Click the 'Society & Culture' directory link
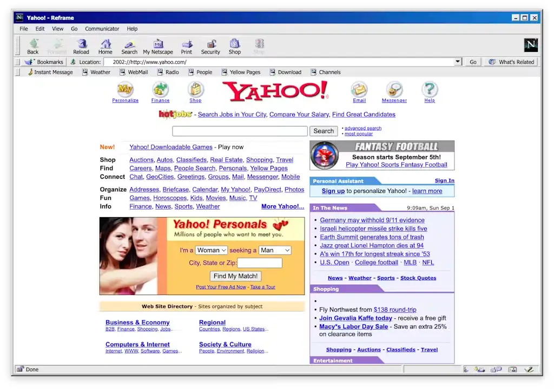The height and width of the screenshot is (389, 554). (x=225, y=344)
